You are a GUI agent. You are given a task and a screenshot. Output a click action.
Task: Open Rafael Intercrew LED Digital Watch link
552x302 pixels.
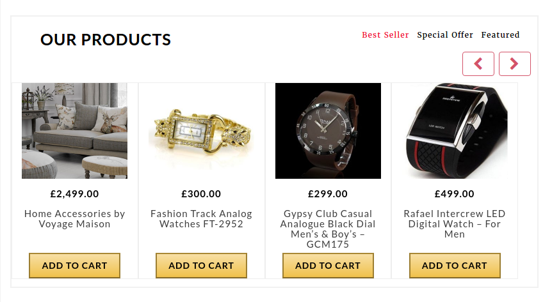pyautogui.click(x=455, y=223)
